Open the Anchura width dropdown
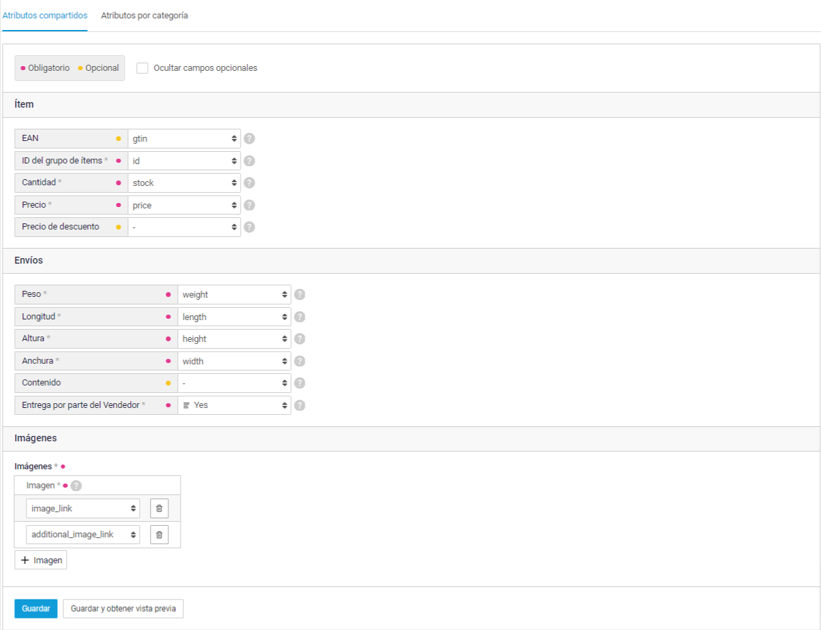 point(234,361)
